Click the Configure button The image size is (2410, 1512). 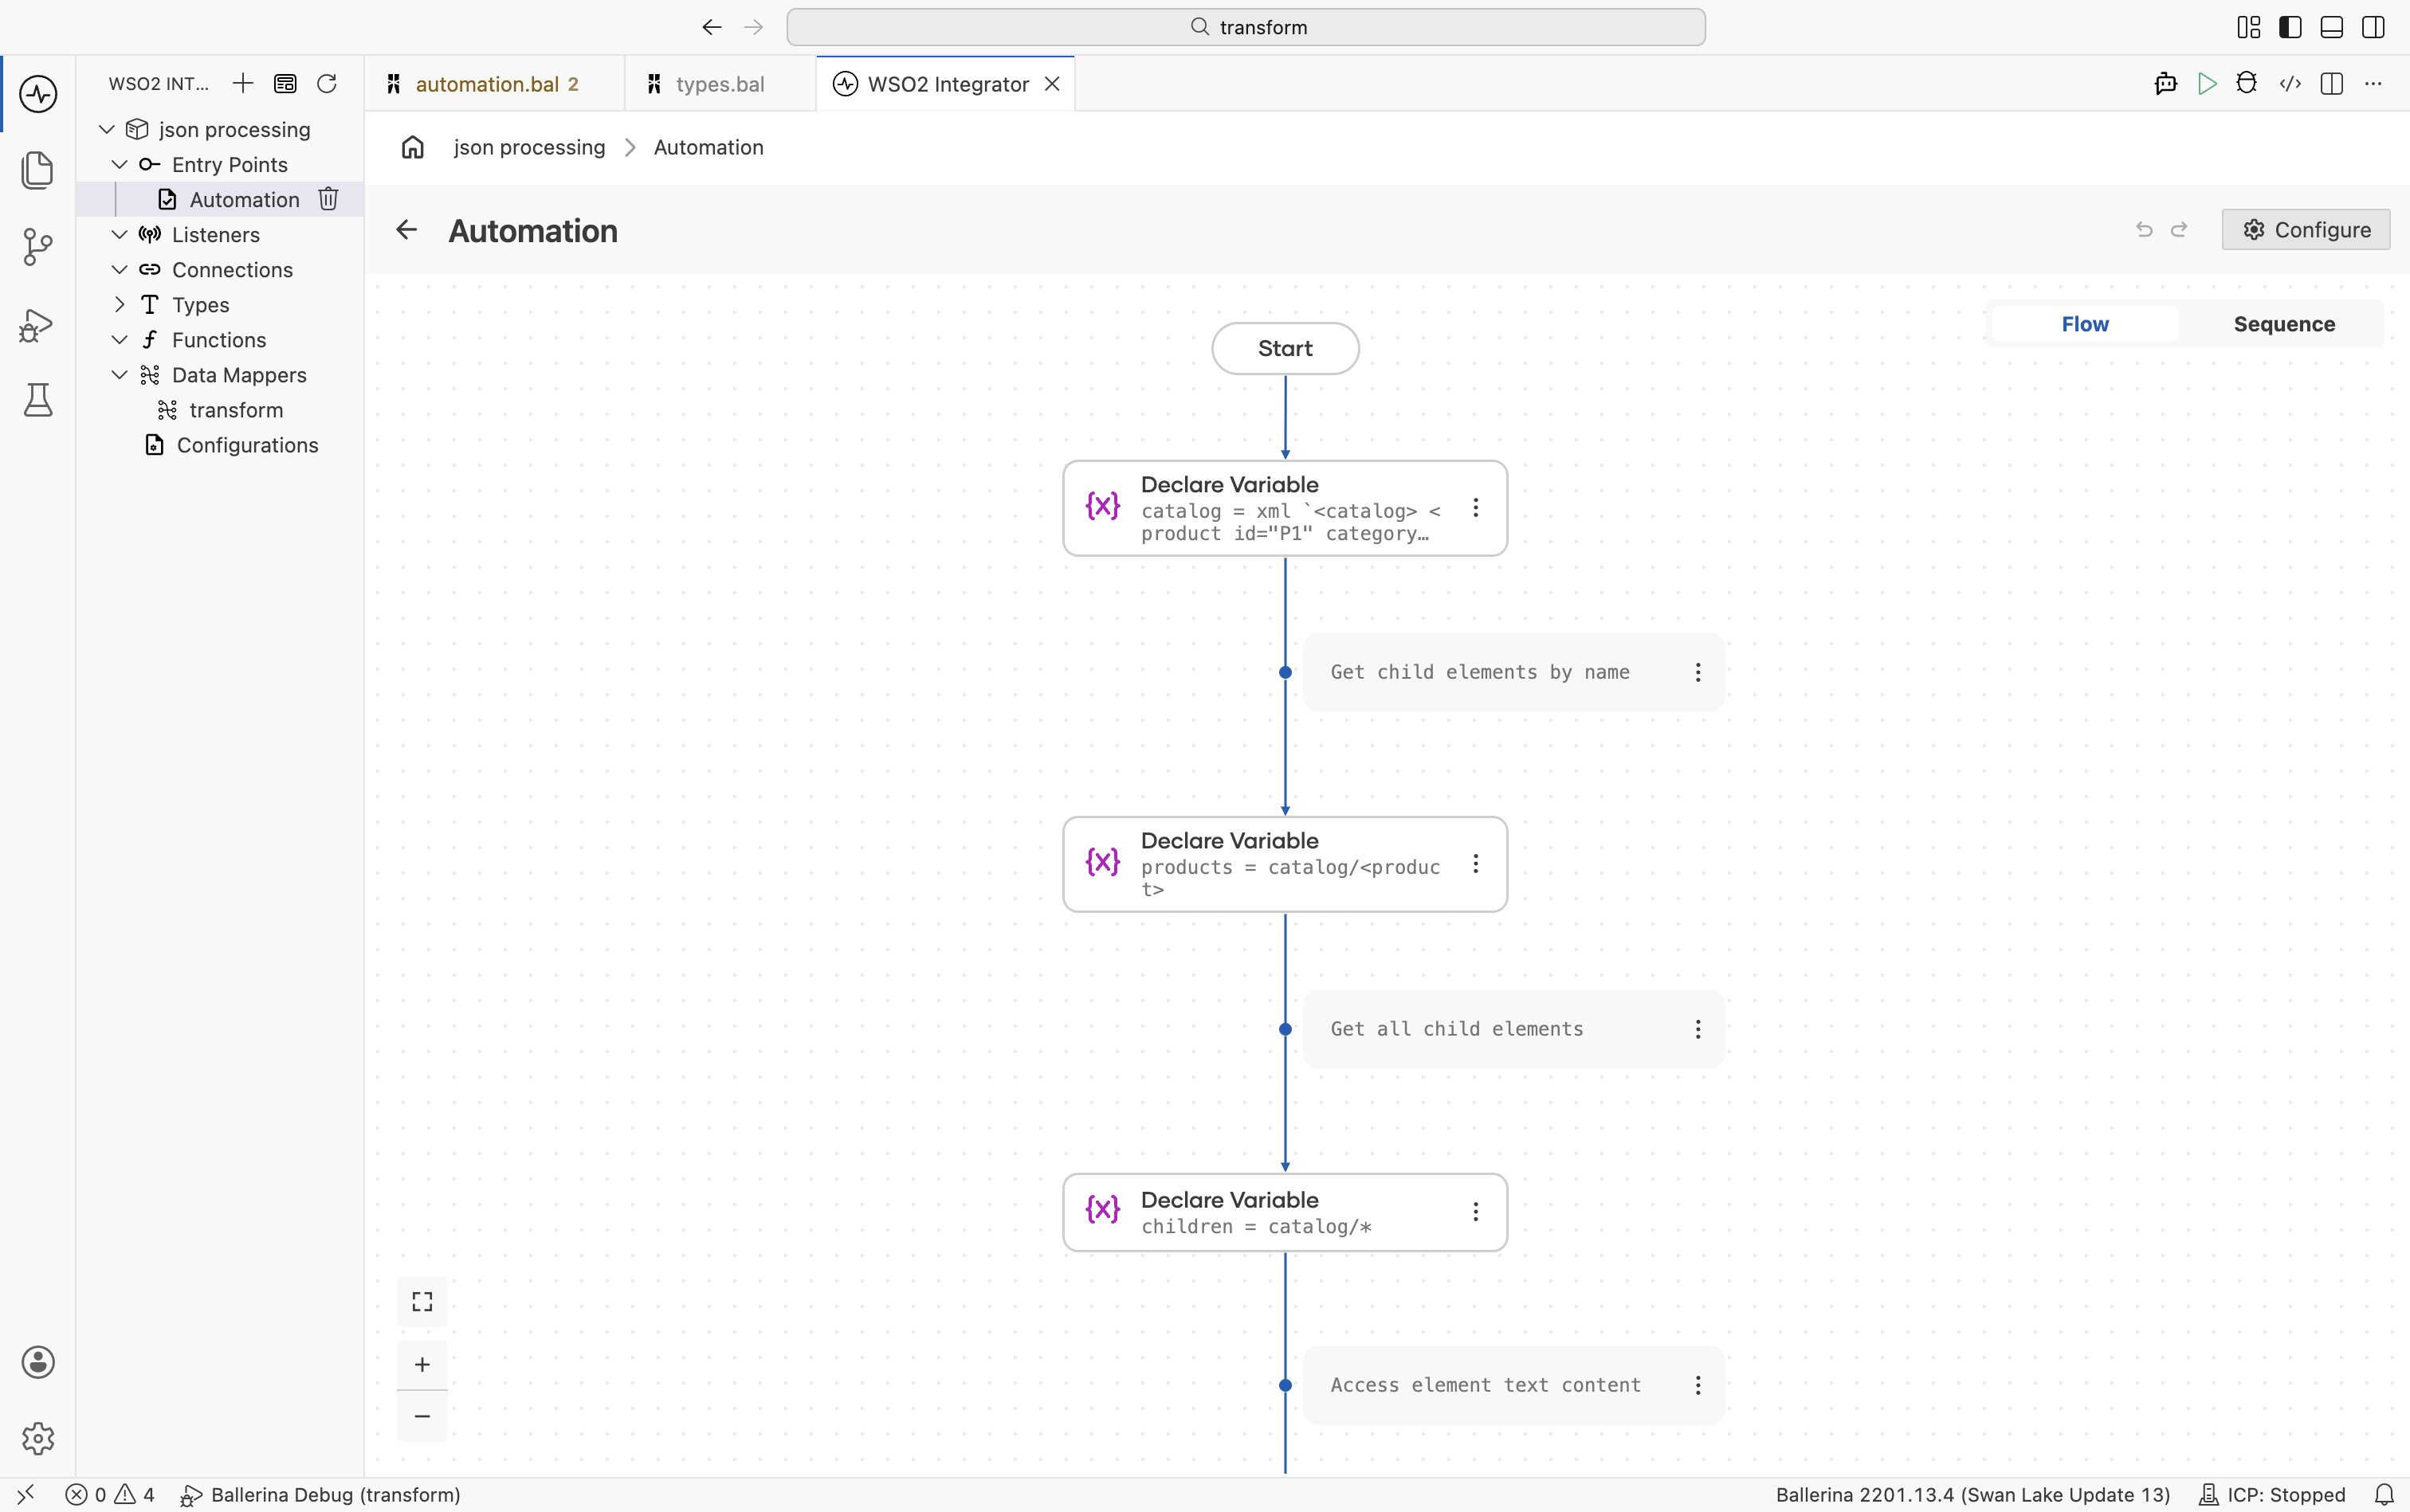coord(2306,230)
